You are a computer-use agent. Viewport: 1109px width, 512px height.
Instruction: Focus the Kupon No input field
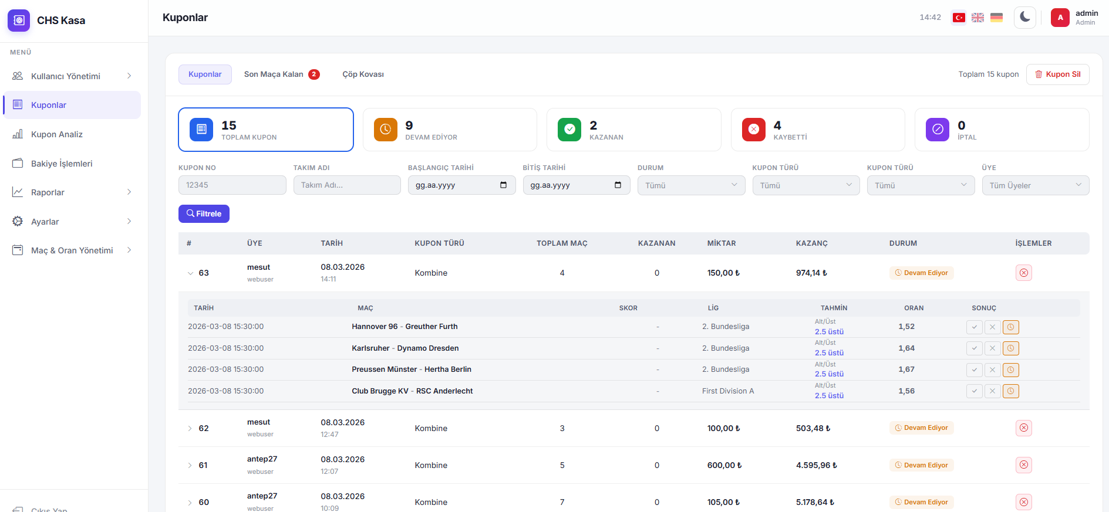[232, 185]
